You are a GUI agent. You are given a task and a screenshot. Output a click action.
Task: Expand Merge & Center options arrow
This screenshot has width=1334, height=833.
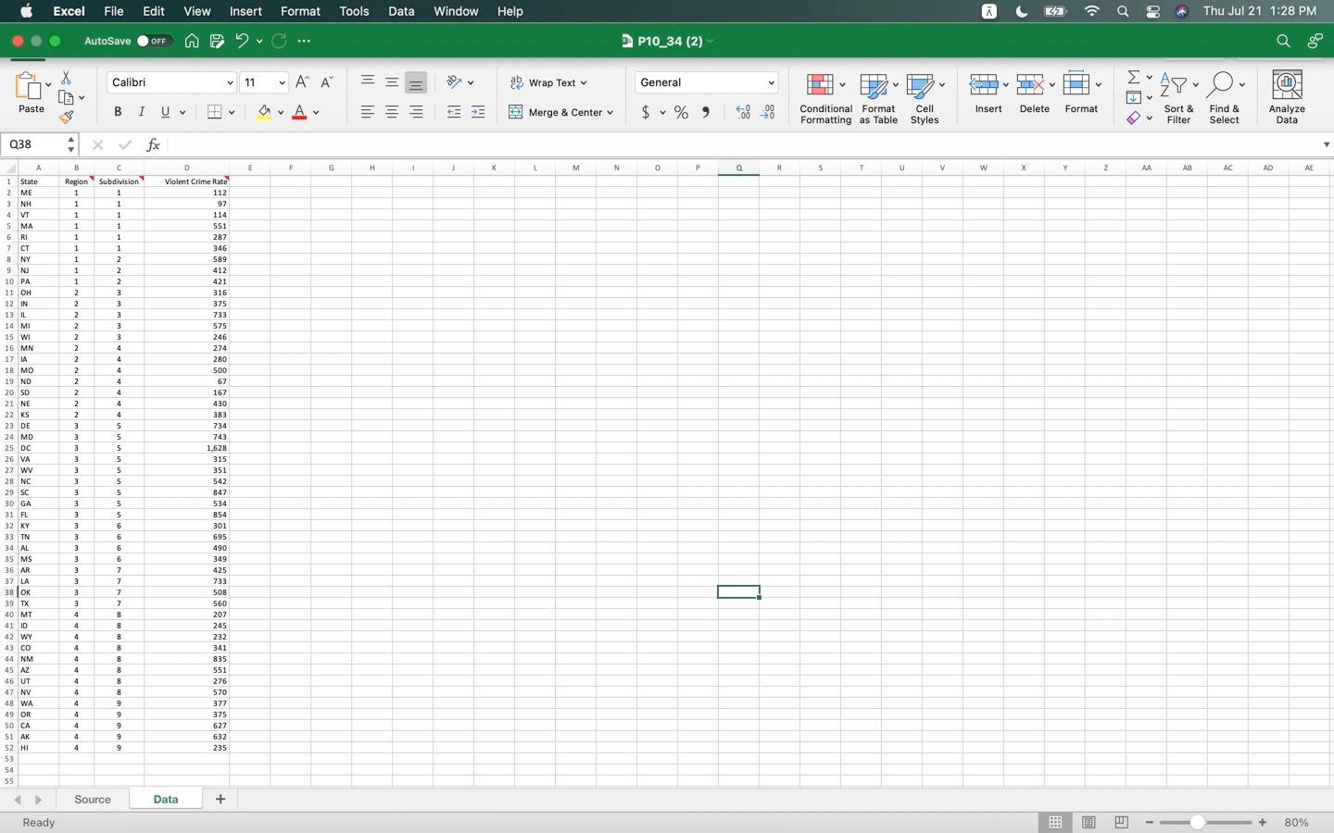tap(610, 113)
